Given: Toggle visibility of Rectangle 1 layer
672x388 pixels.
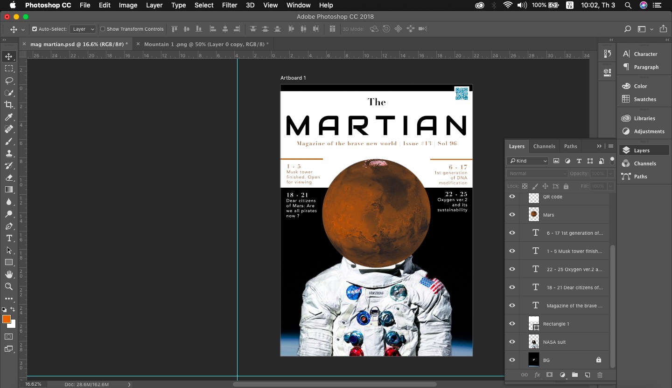Looking at the screenshot, I should tap(512, 324).
